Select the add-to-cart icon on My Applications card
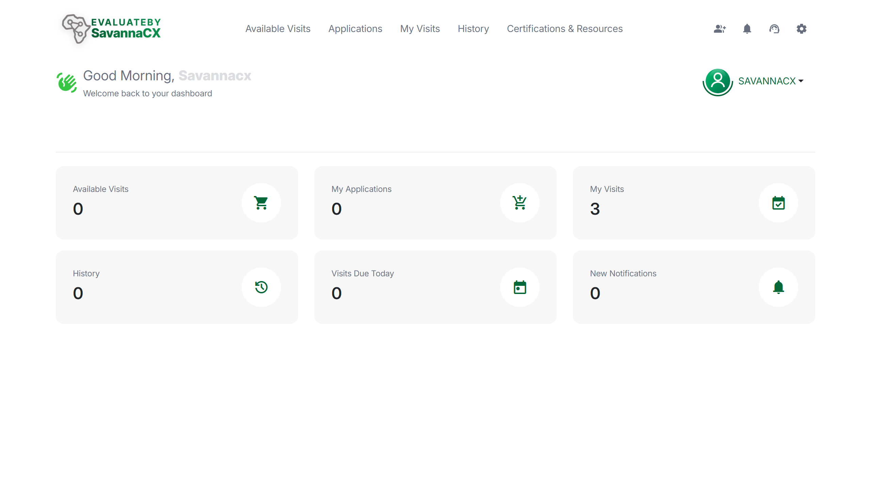This screenshot has width=871, height=490. click(x=520, y=202)
